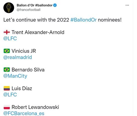Open the @ManCity mention
The width and height of the screenshot is (137, 116).
click(x=15, y=76)
